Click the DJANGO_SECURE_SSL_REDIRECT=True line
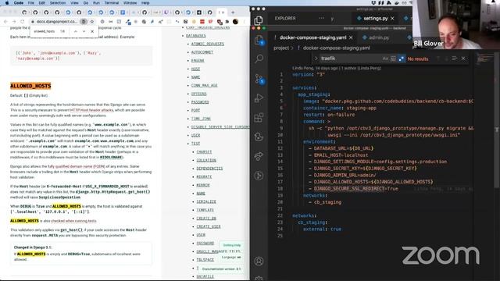 tap(355, 189)
